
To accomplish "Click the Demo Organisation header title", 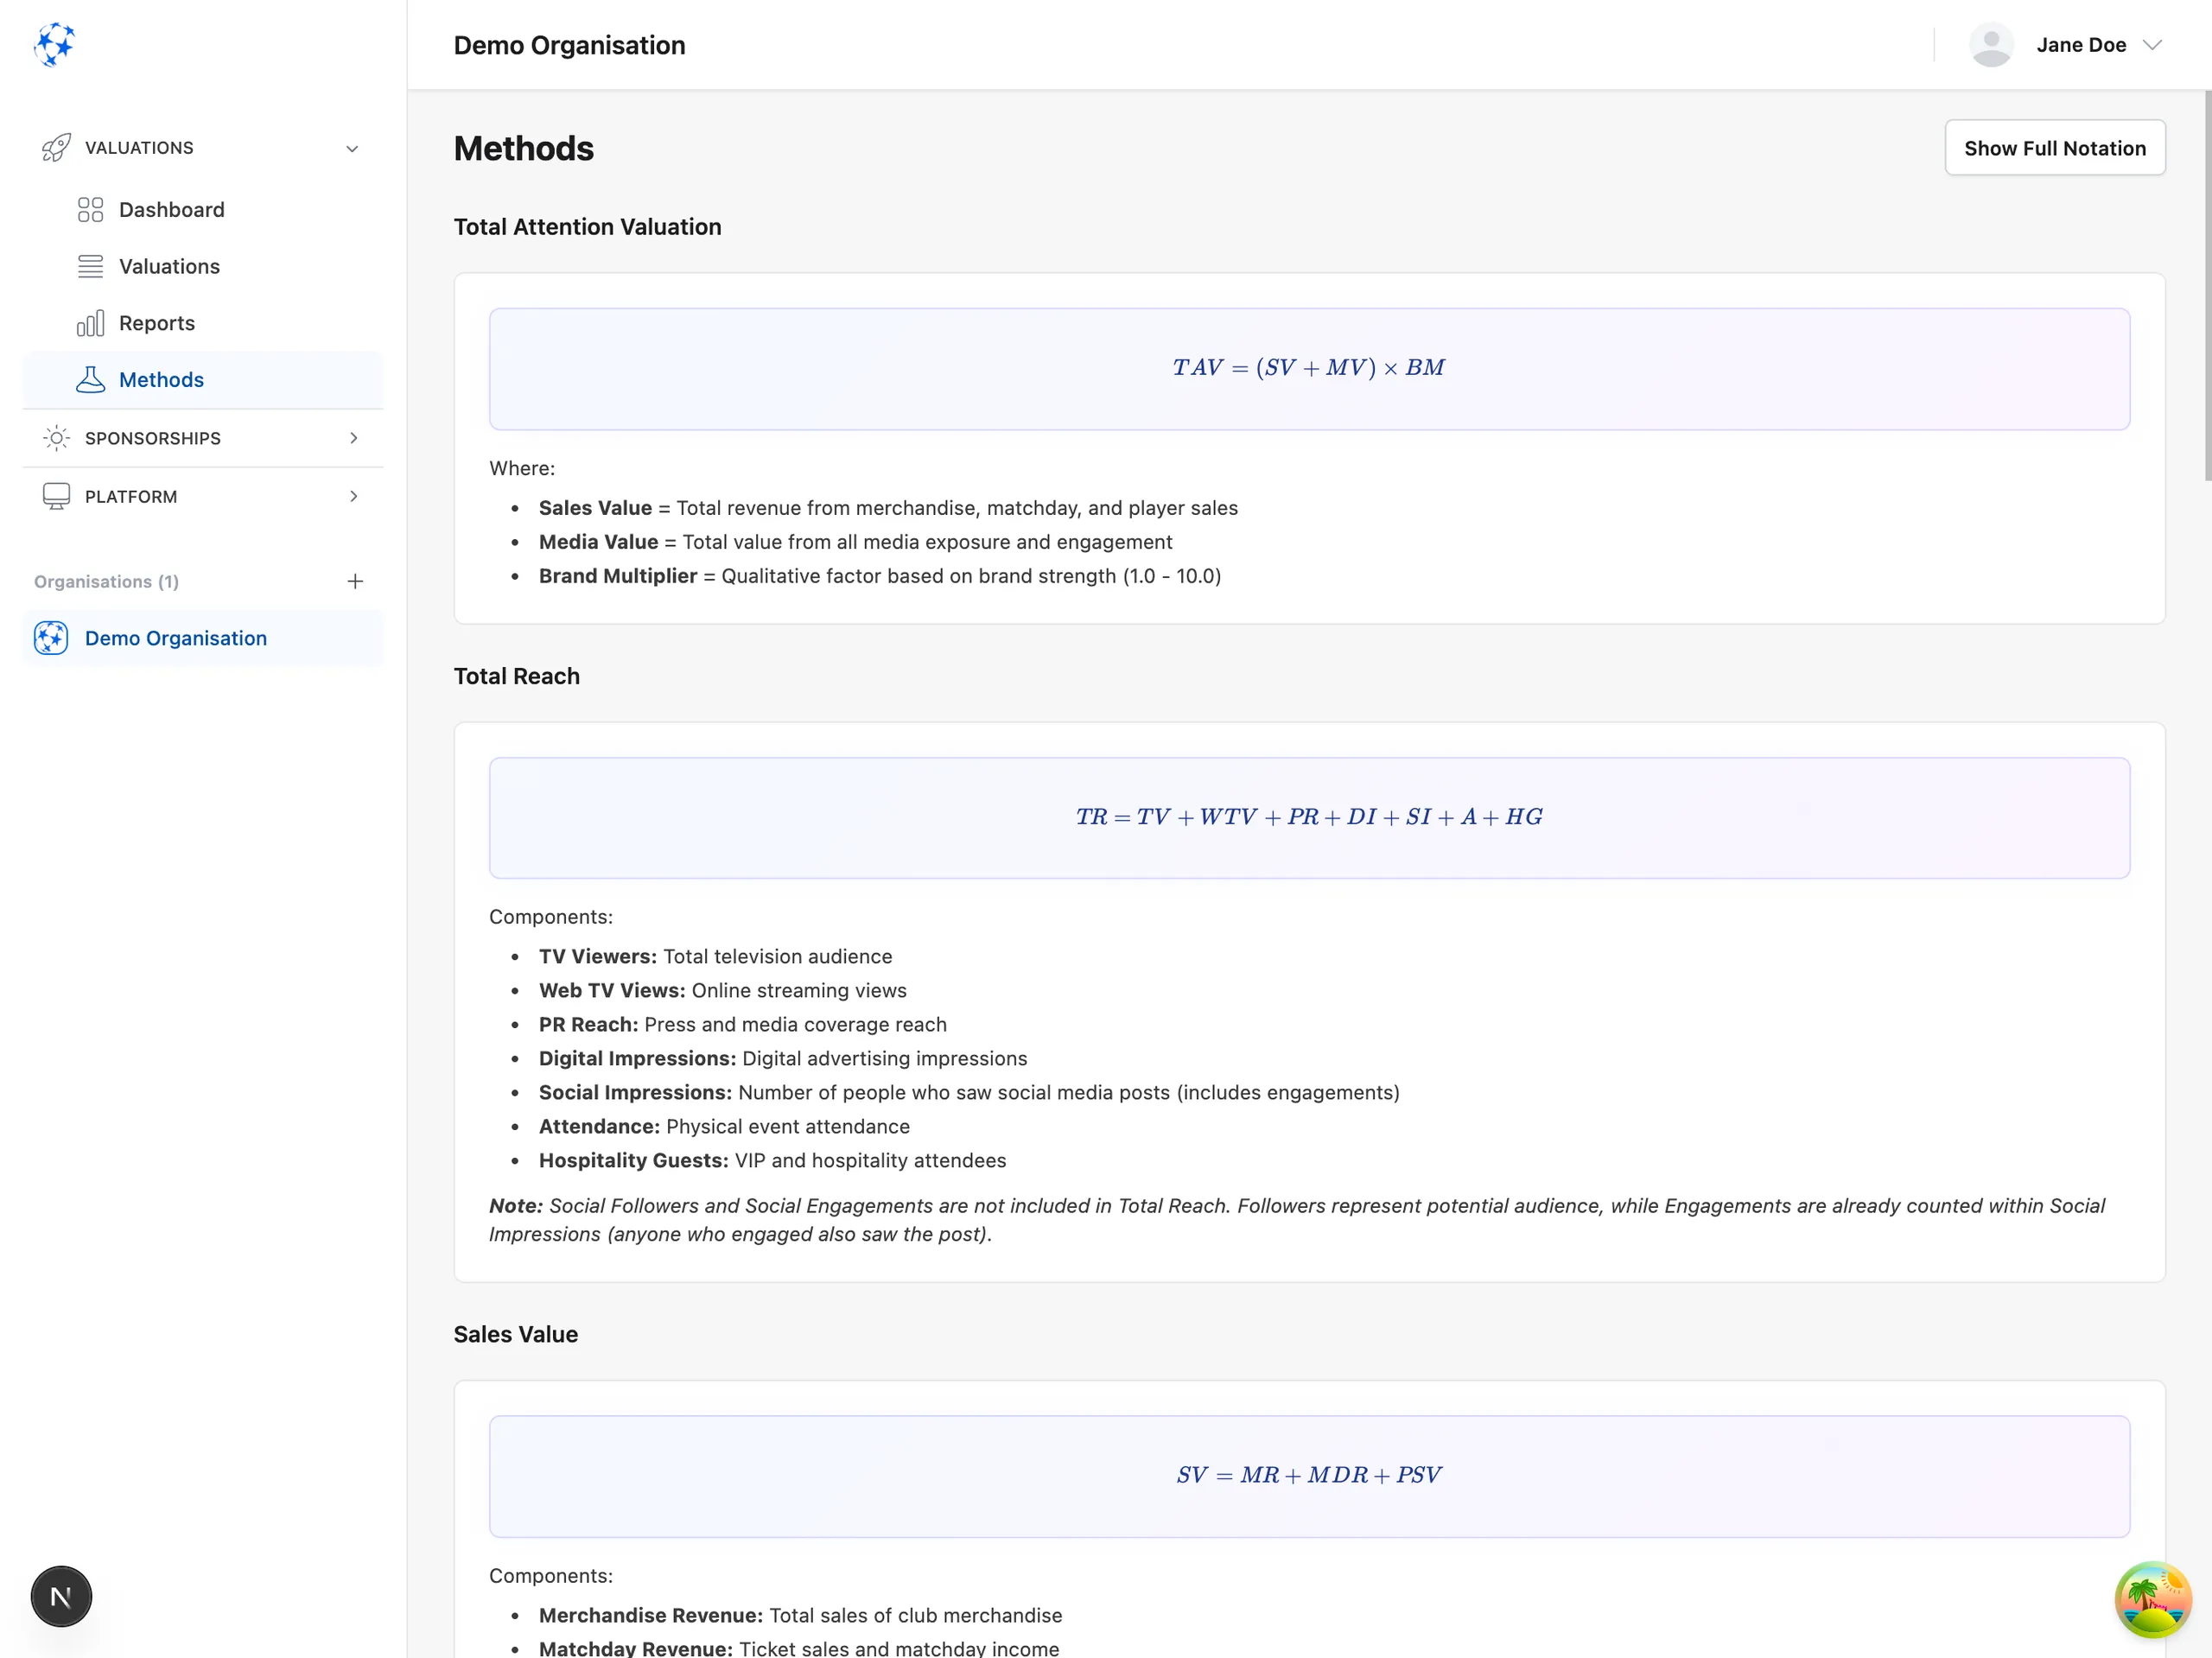I will click(569, 45).
